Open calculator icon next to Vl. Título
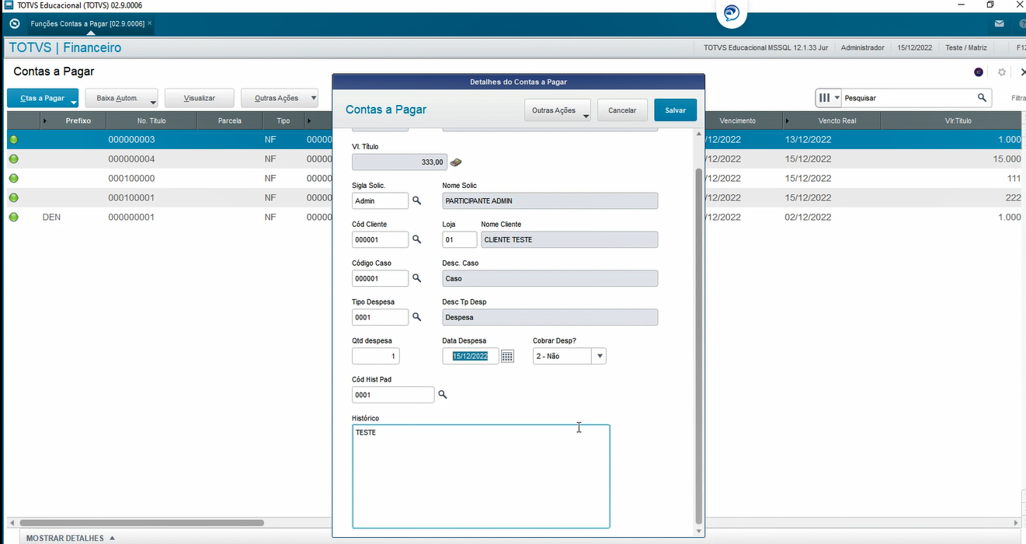 (456, 162)
